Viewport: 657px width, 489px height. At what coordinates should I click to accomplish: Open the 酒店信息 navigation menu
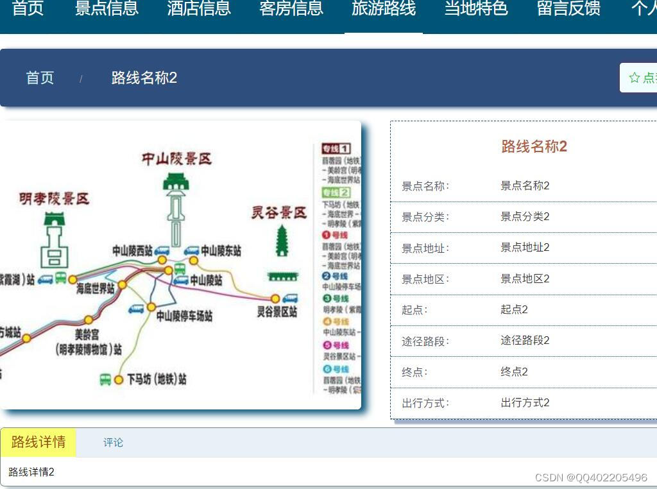199,9
